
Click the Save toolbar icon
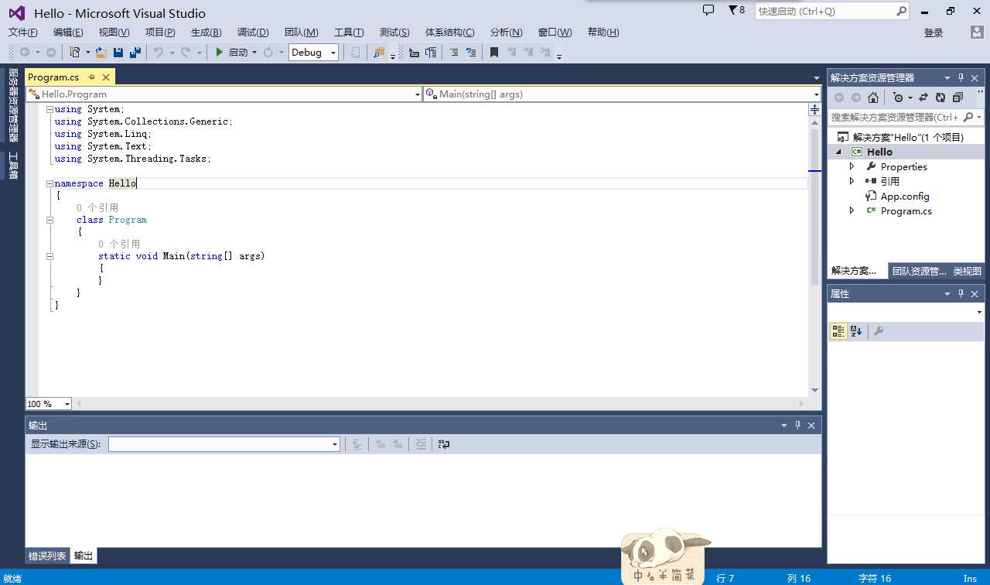coord(118,52)
